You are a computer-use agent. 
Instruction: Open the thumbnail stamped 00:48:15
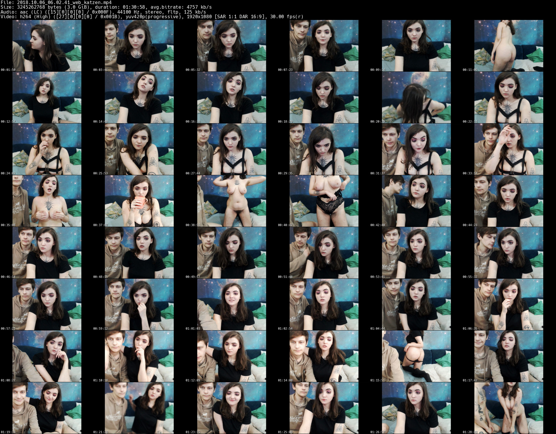pyautogui.click(x=139, y=253)
